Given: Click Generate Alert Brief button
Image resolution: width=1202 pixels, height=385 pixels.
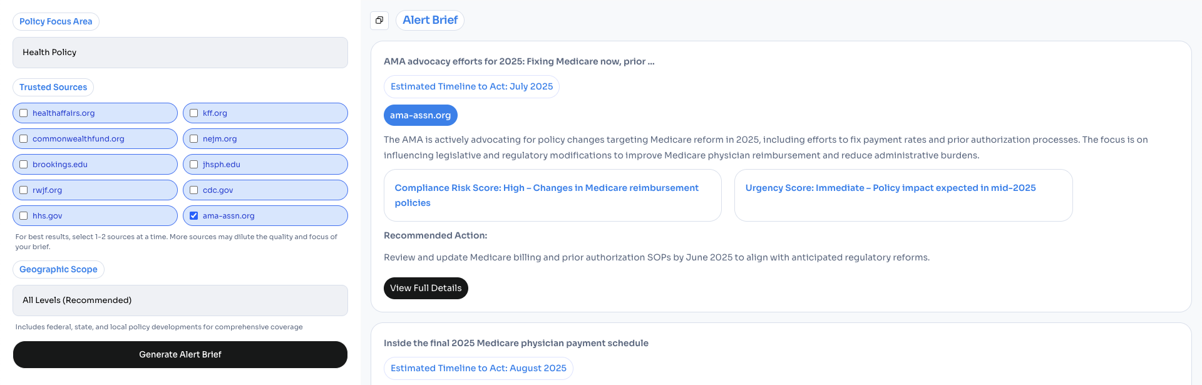Looking at the screenshot, I should pyautogui.click(x=180, y=354).
